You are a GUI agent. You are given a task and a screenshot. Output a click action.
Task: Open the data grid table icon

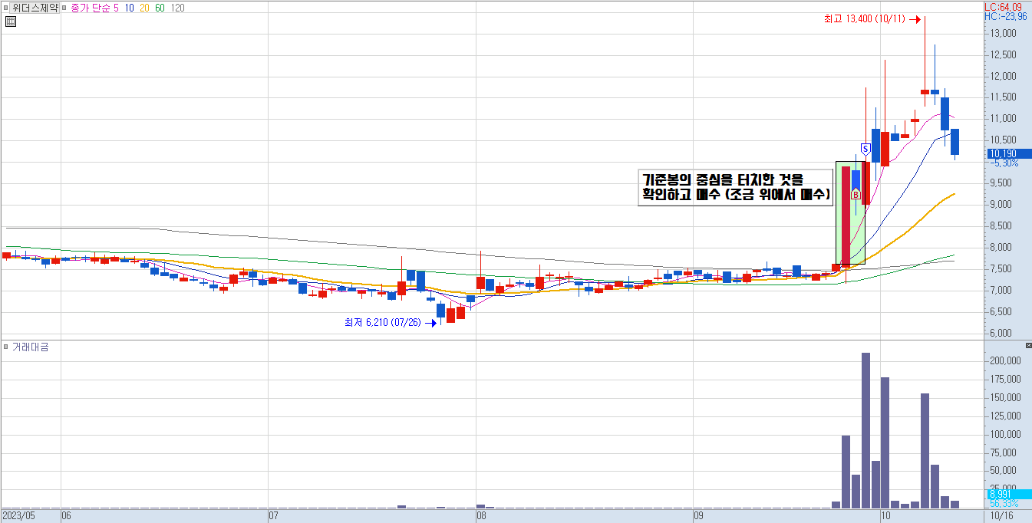click(11, 21)
